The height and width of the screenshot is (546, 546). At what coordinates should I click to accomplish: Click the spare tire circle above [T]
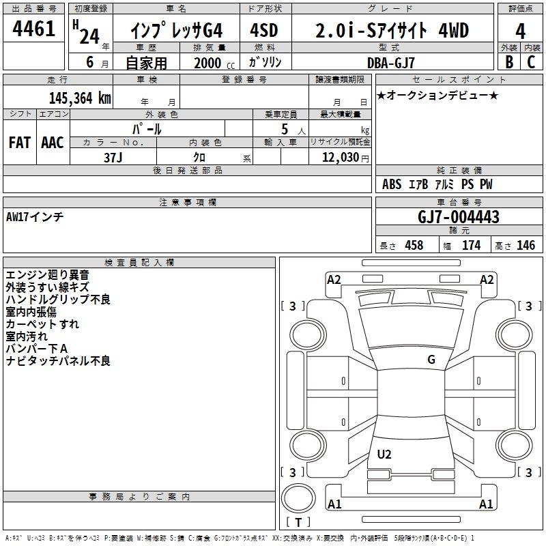[298, 498]
